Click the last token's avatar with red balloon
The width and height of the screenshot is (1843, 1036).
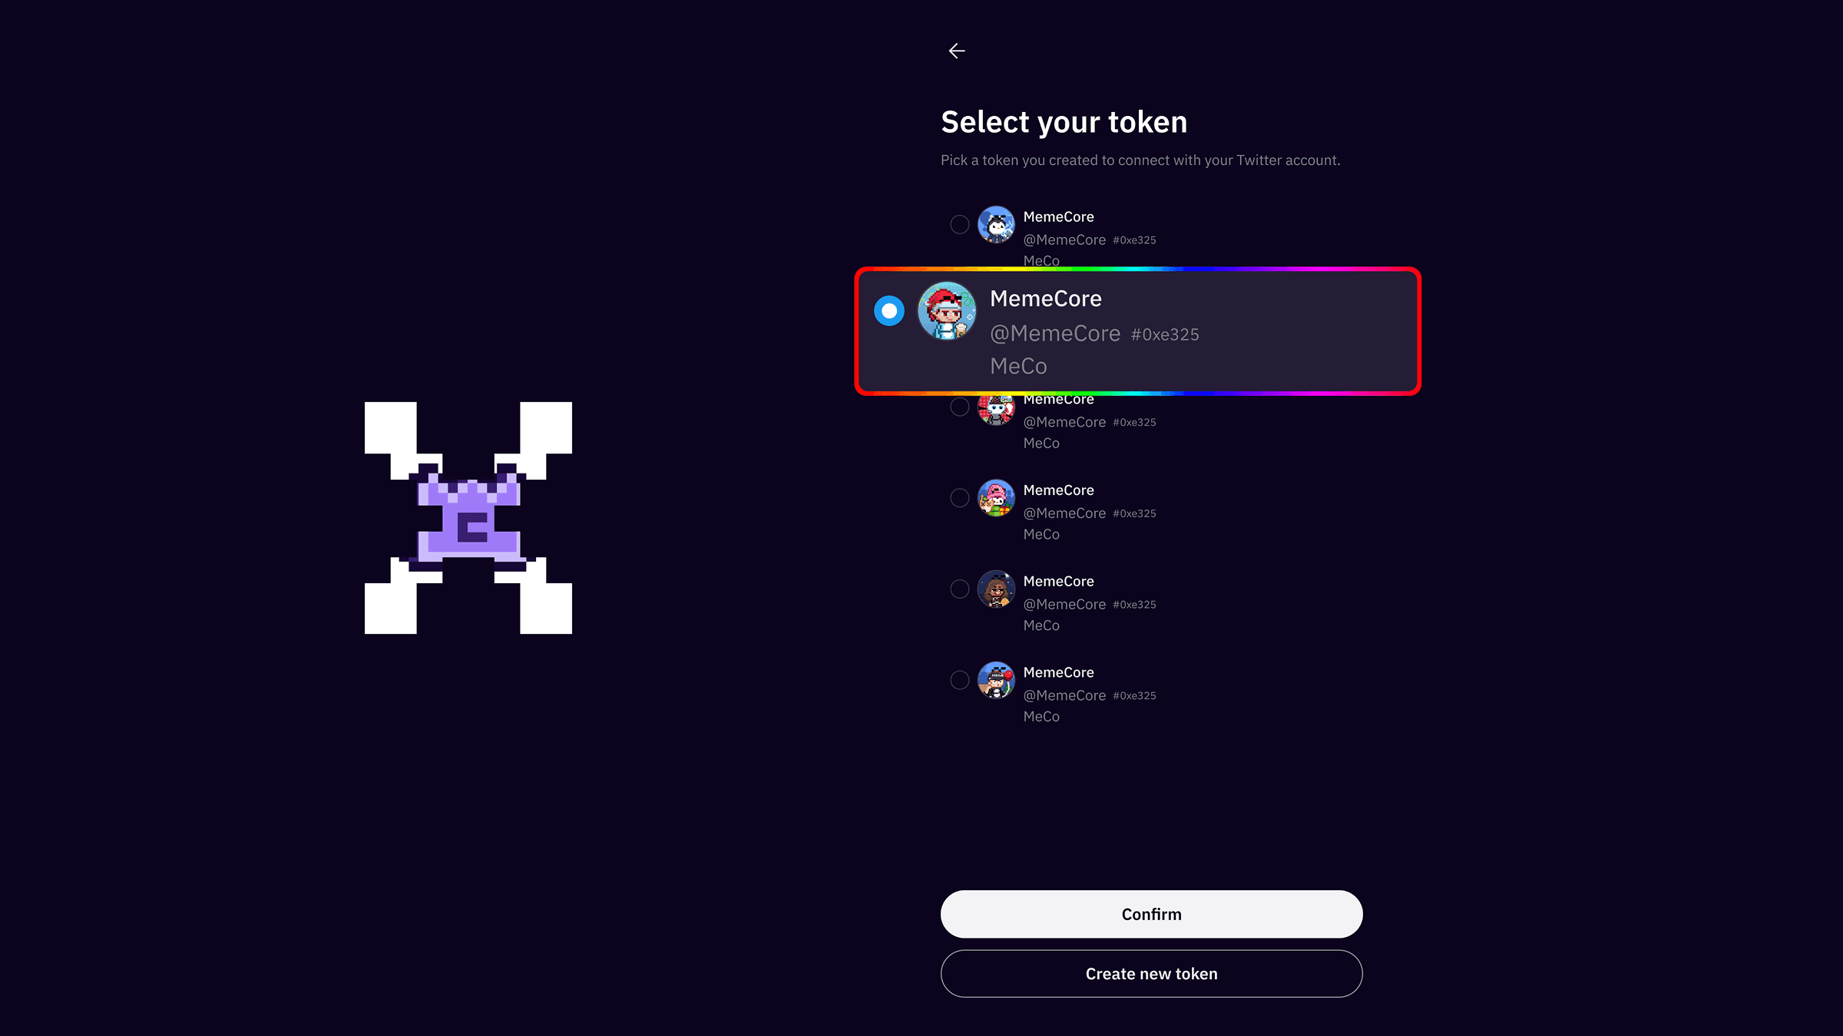(996, 680)
